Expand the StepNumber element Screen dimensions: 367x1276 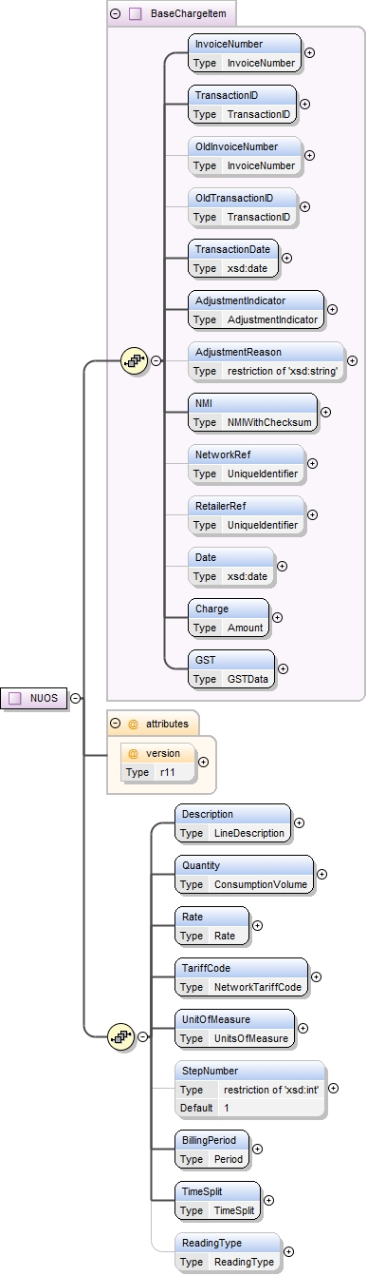pyautogui.click(x=334, y=1089)
